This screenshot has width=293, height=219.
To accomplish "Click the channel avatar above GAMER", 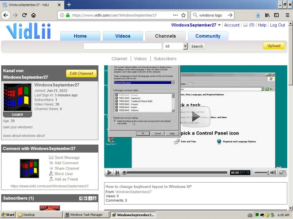I will coord(17,97).
